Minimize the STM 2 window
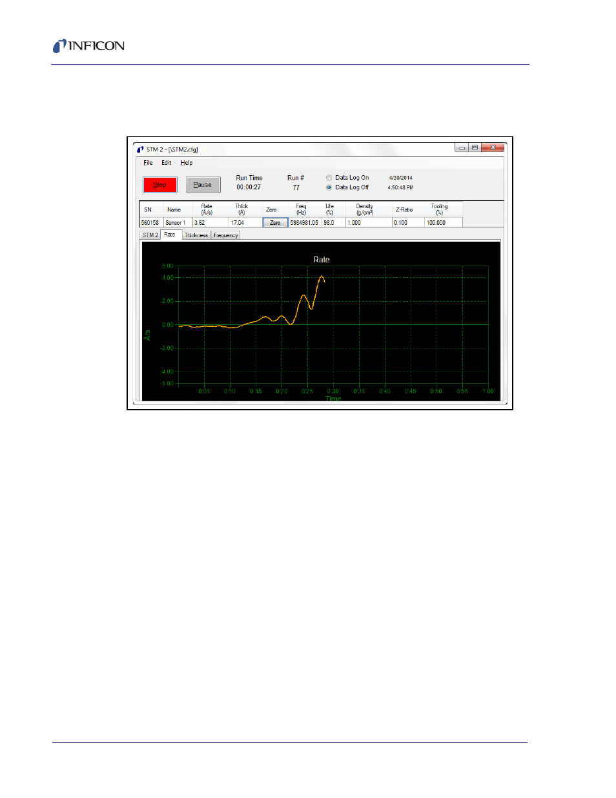 (462, 147)
